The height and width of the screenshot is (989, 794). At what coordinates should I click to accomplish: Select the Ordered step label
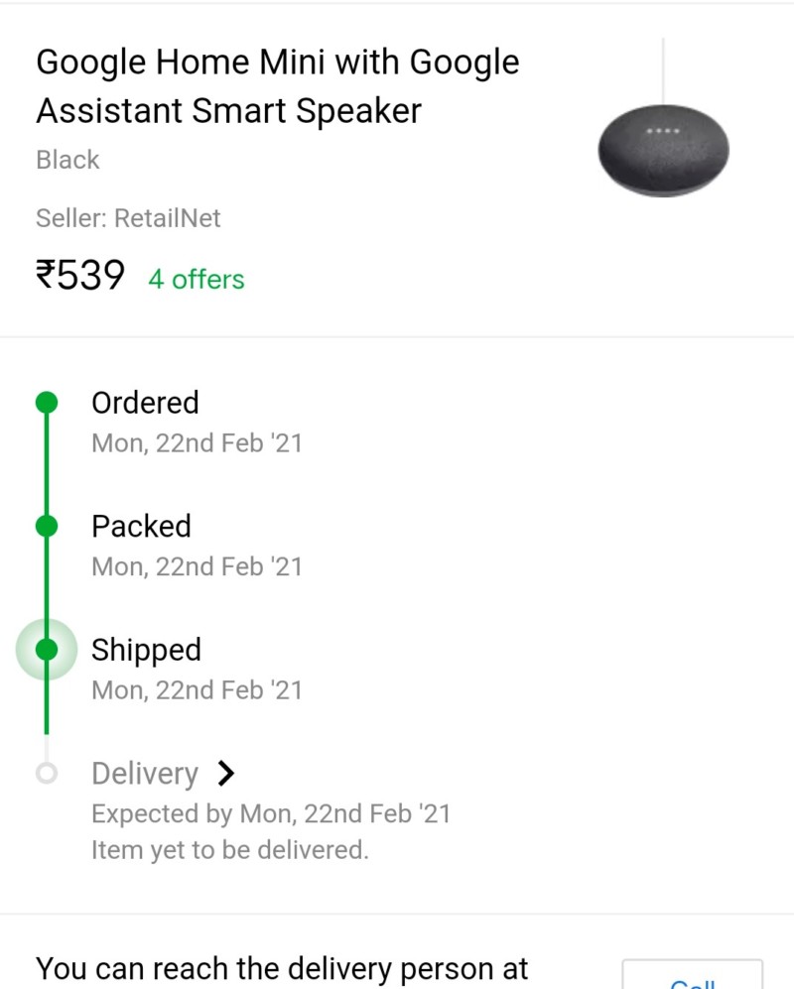[145, 403]
